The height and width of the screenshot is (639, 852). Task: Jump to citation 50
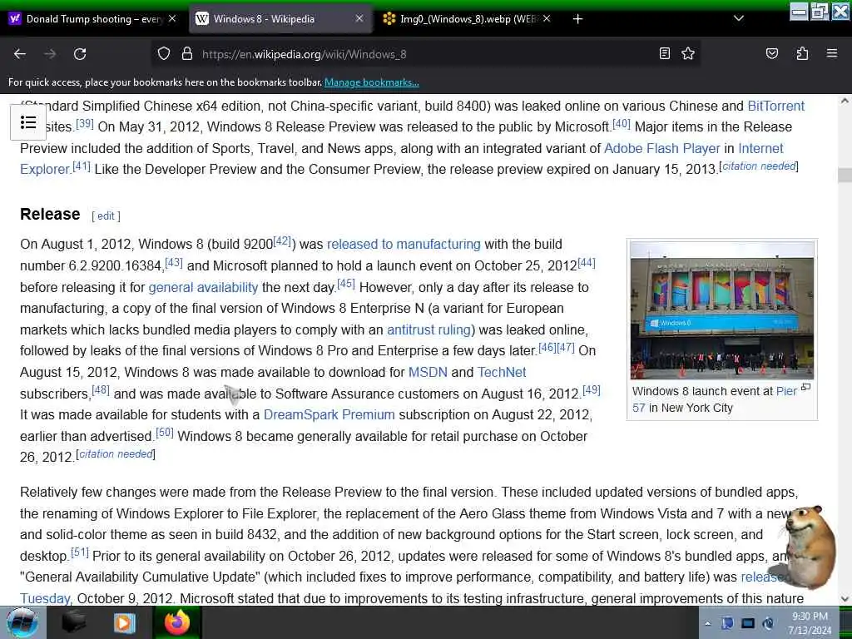165,433
